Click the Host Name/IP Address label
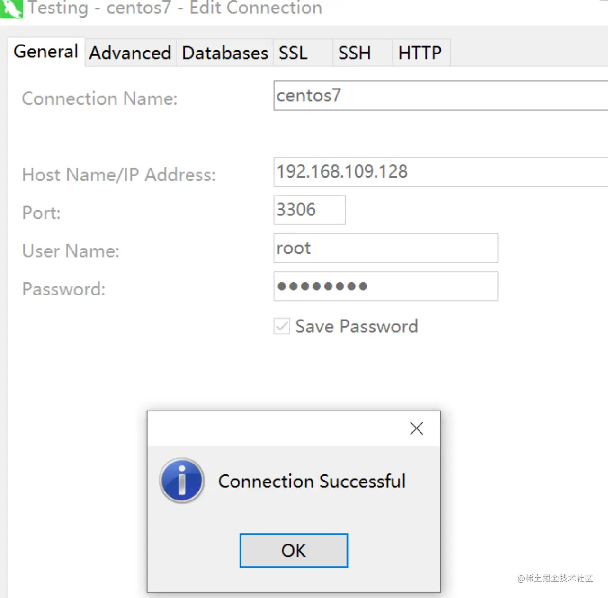The height and width of the screenshot is (598, 608). (118, 175)
